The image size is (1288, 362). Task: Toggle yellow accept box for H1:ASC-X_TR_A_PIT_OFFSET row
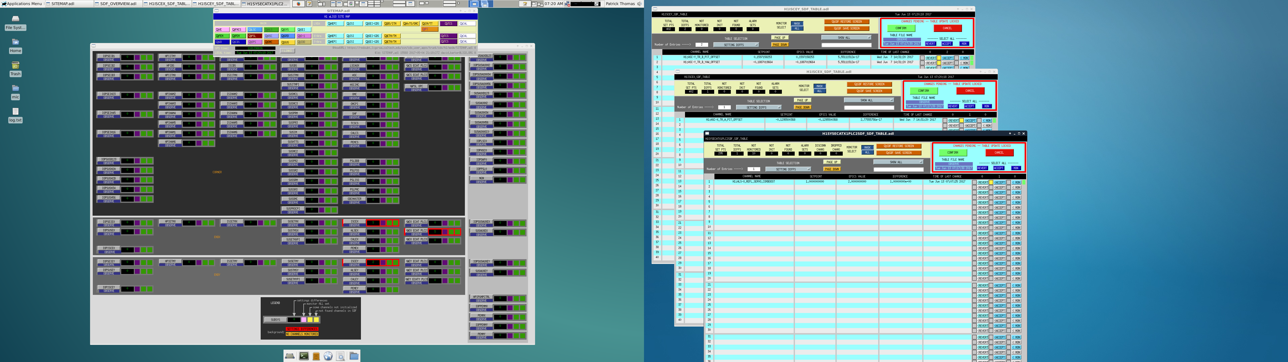961,120
